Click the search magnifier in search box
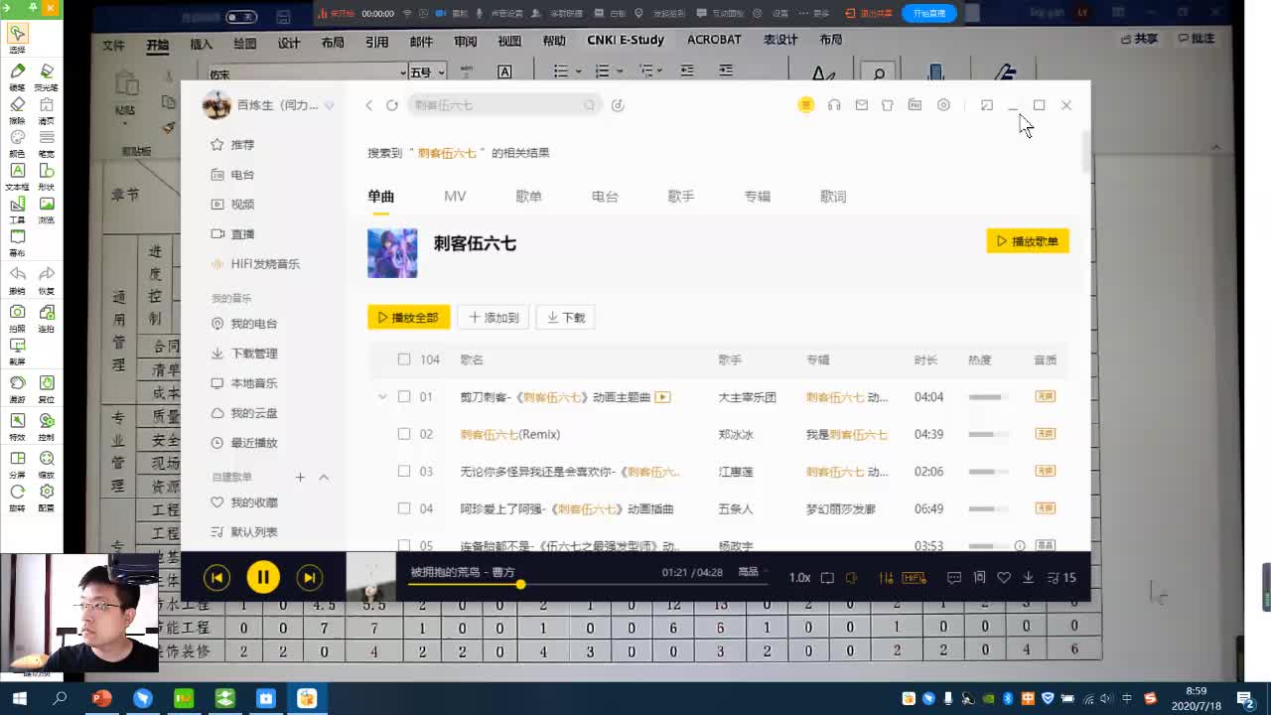 589,105
